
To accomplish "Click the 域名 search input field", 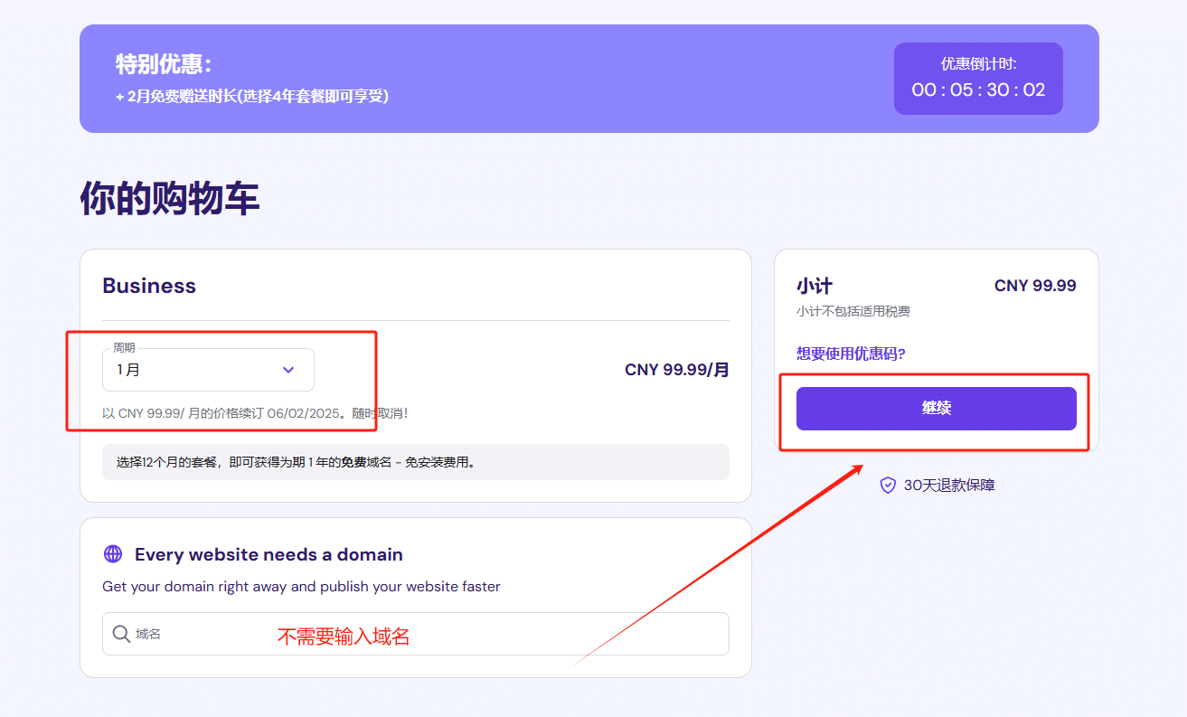I will point(416,634).
